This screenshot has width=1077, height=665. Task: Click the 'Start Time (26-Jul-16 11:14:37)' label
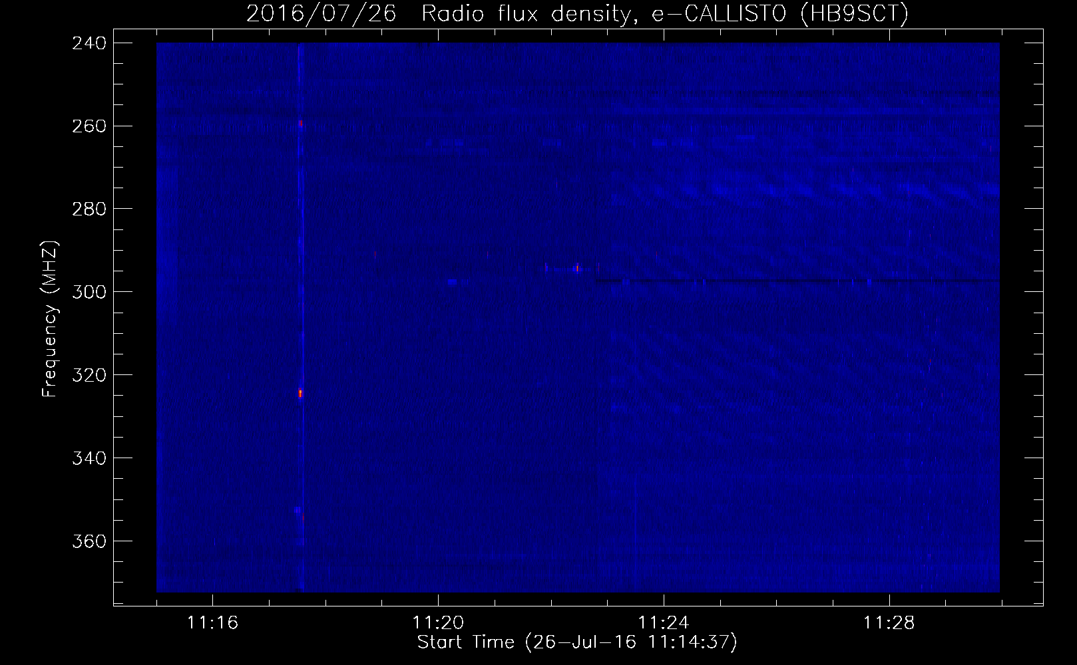pyautogui.click(x=577, y=643)
